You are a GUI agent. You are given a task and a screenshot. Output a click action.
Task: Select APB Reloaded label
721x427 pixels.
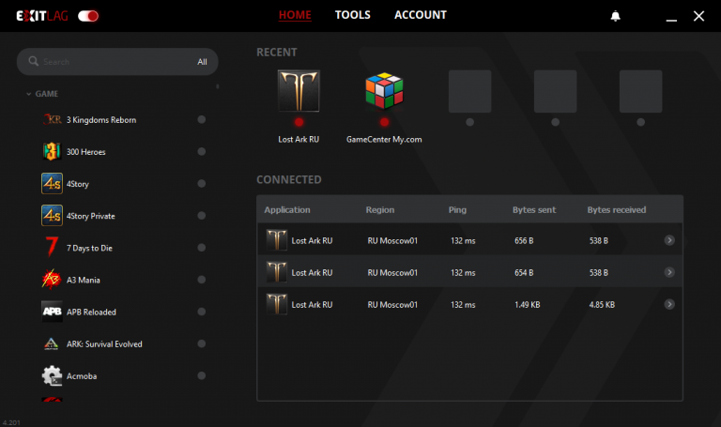click(x=91, y=313)
